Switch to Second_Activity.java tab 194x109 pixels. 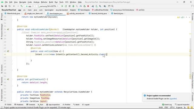[99, 13]
